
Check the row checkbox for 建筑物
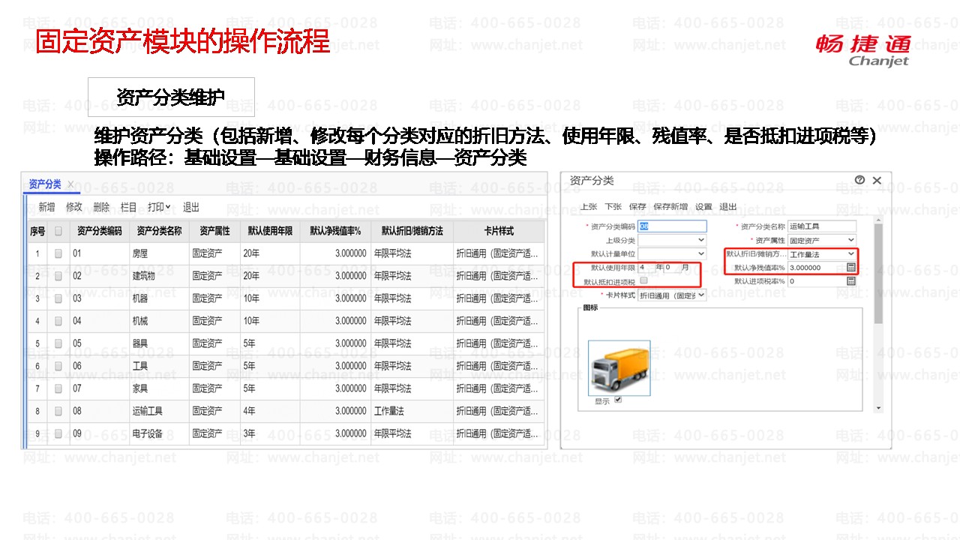(x=58, y=277)
